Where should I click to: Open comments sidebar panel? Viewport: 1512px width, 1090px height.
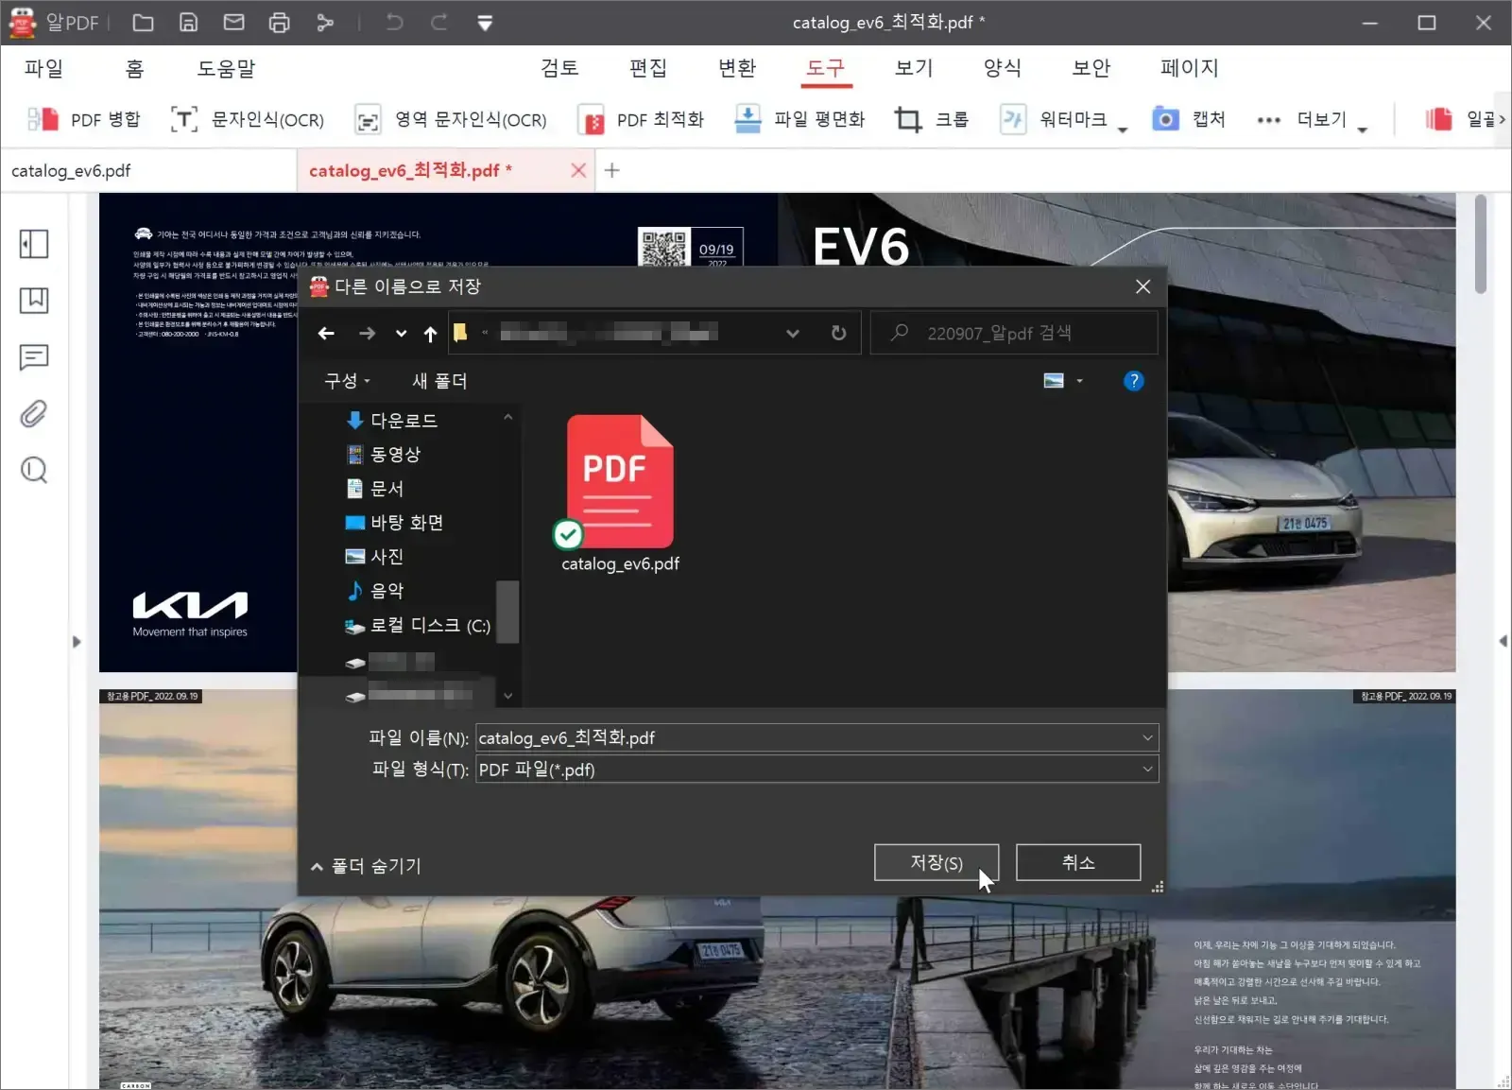[x=34, y=357]
